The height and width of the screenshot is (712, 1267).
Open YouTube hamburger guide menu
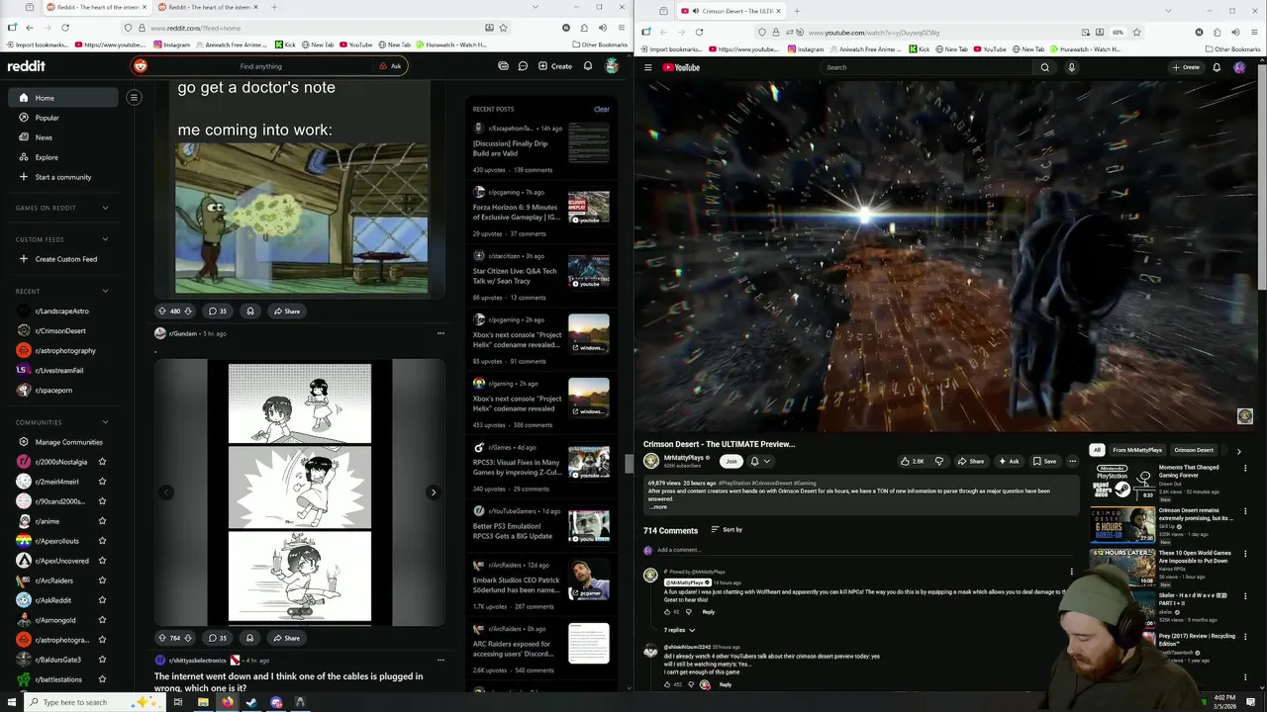(x=648, y=67)
